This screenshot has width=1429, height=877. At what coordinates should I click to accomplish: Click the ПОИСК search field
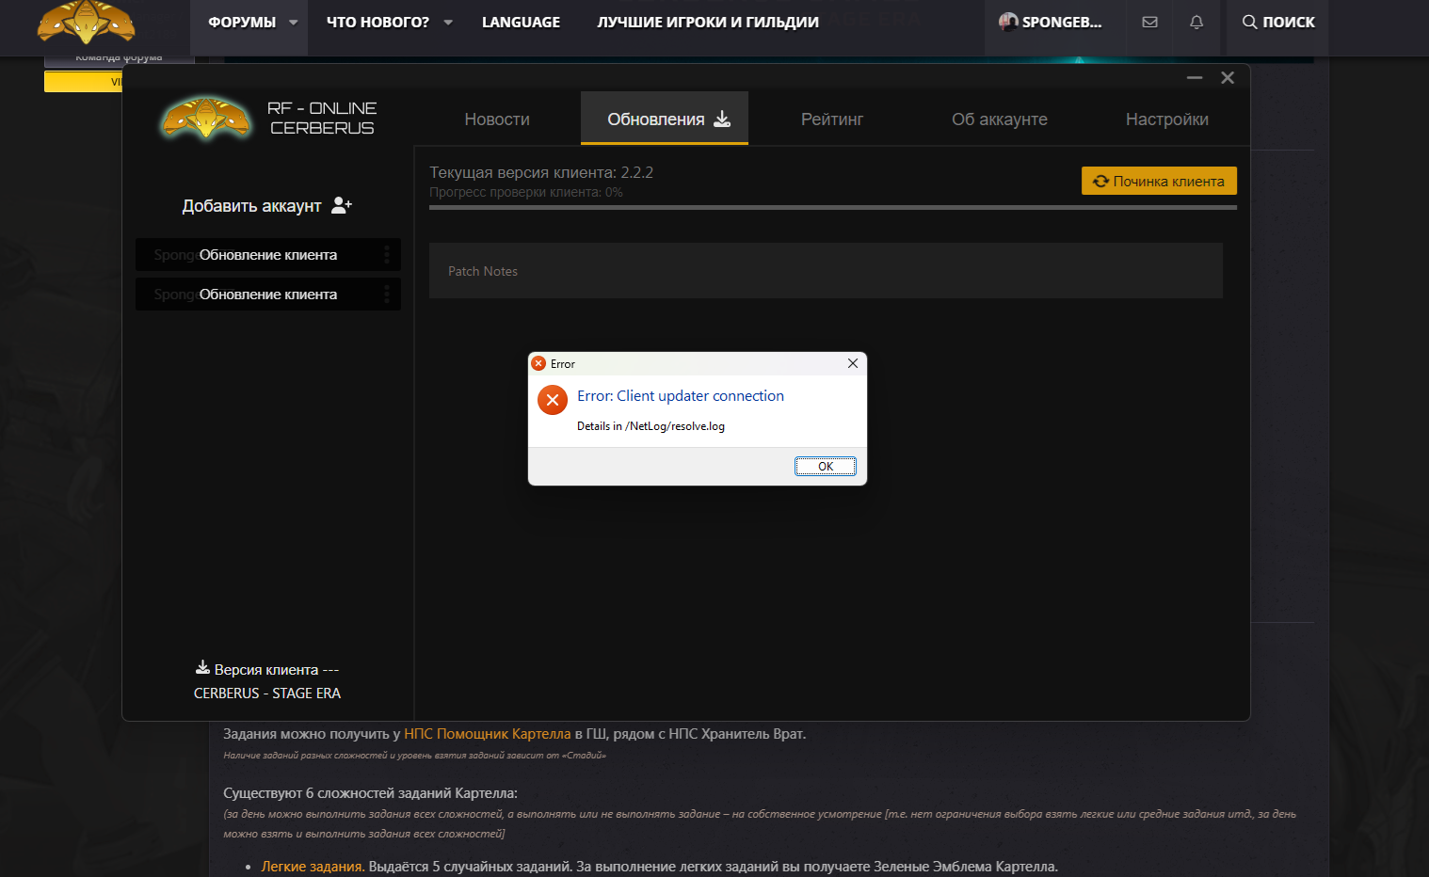(1277, 22)
